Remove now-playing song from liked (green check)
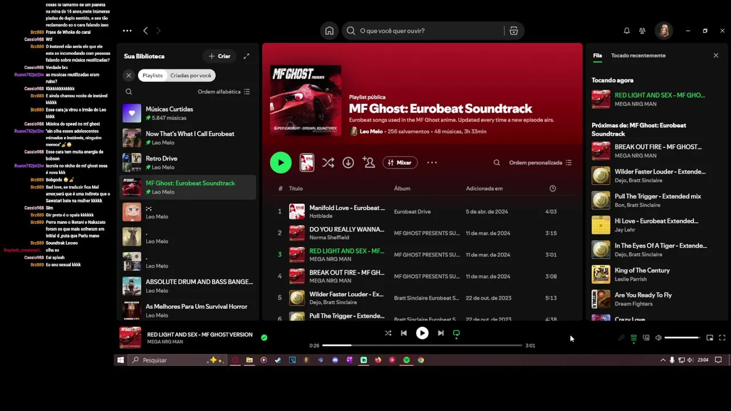 (x=264, y=338)
